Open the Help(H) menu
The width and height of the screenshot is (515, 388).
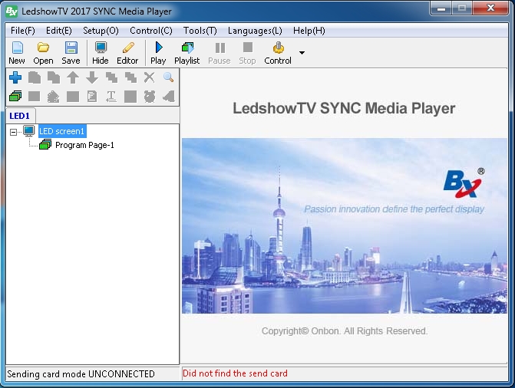pos(309,31)
